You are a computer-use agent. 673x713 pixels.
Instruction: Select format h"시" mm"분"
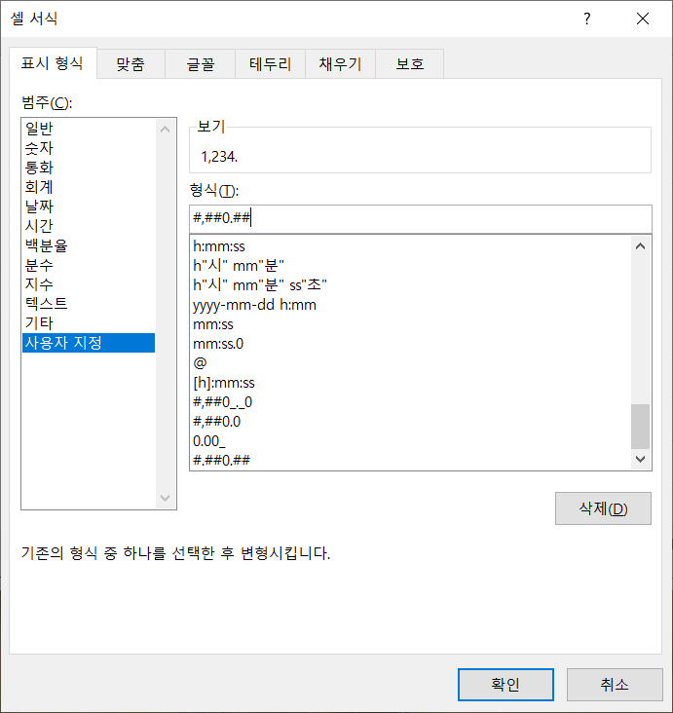tap(411, 266)
